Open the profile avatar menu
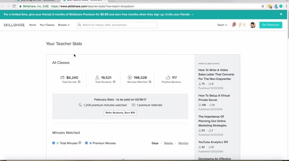 click(x=253, y=25)
